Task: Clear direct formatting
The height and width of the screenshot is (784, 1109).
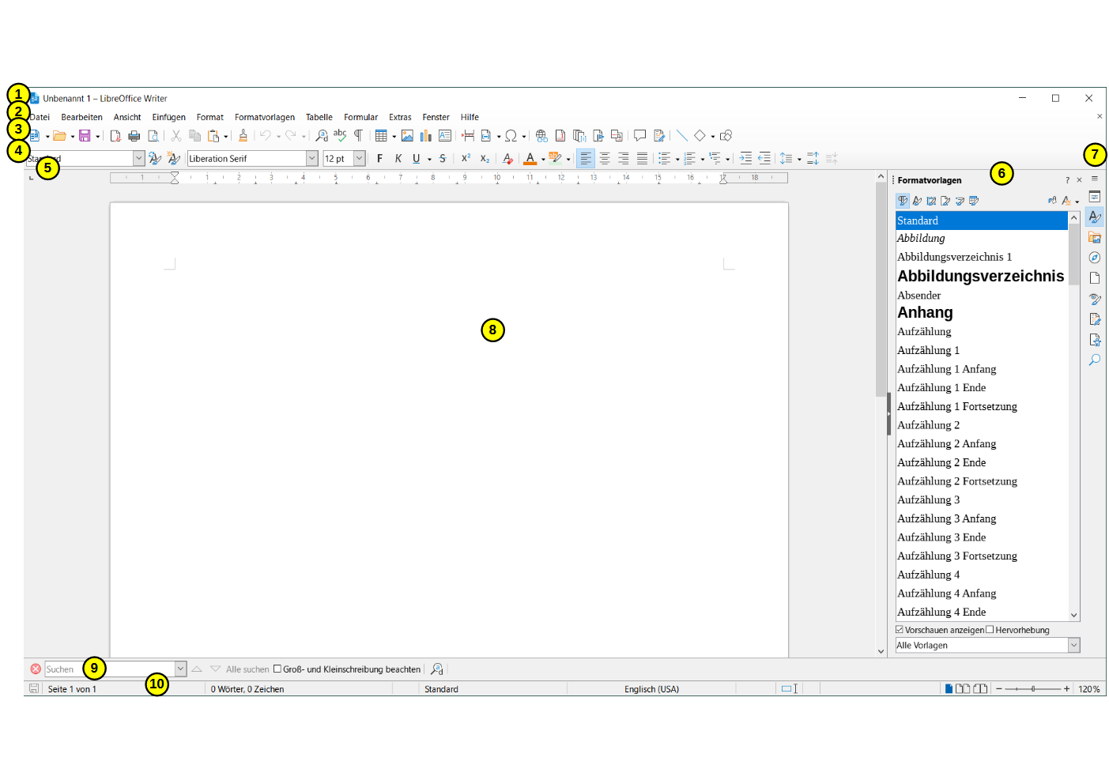Action: click(x=507, y=159)
